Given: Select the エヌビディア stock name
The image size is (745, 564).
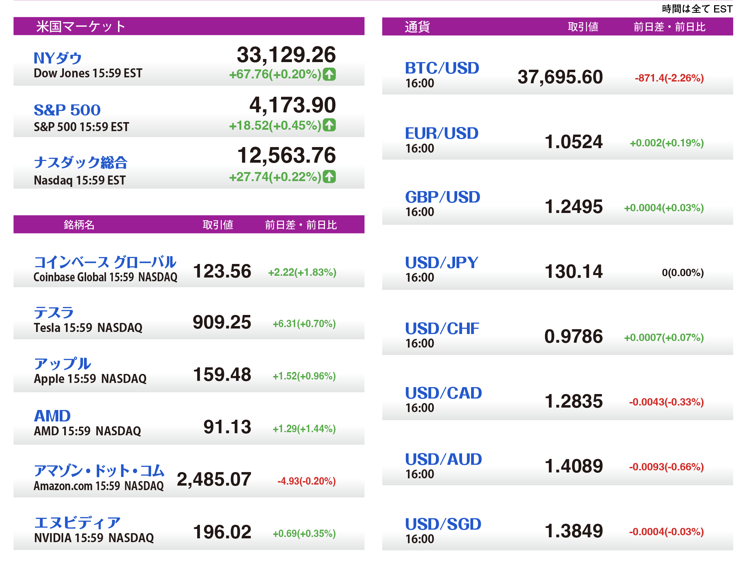Looking at the screenshot, I should [x=77, y=522].
